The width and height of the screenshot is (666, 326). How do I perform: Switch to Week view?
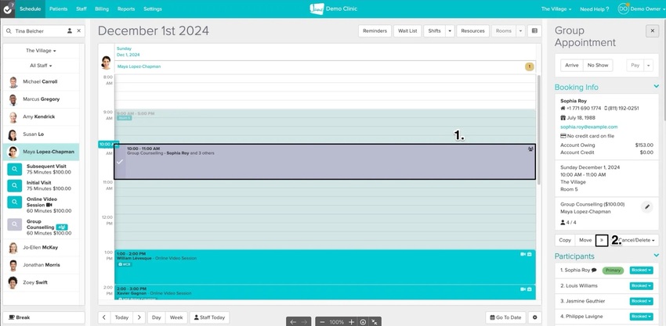(x=176, y=317)
